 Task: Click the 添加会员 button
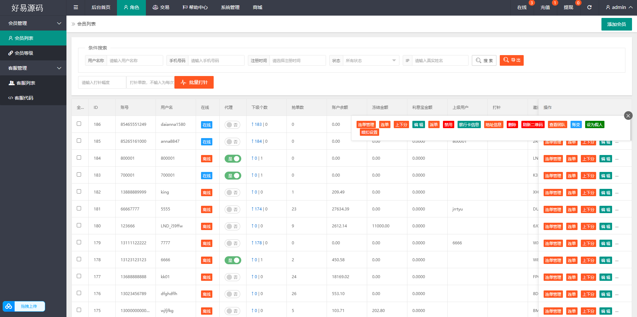coord(616,24)
